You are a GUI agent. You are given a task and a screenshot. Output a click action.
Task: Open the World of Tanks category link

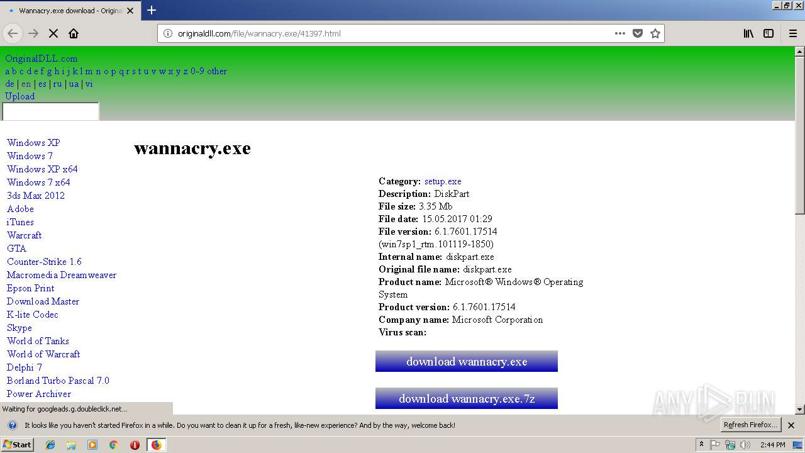38,341
